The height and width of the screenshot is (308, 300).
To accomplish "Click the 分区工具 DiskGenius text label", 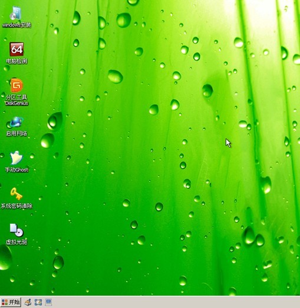I will pos(17,100).
